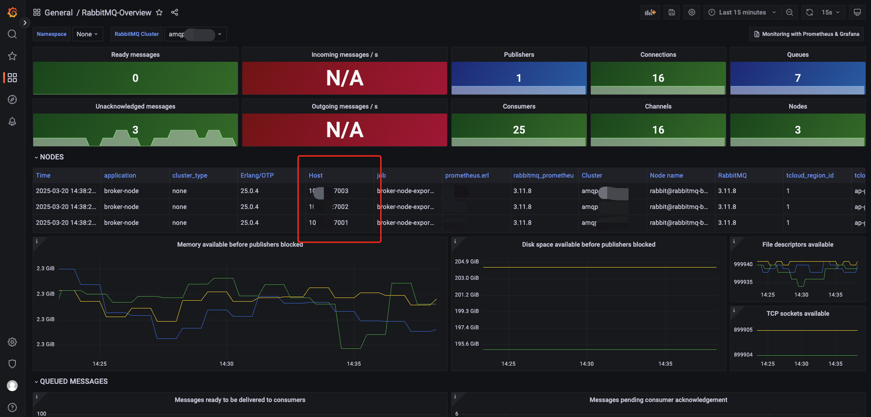The image size is (871, 417).
Task: Sort nodes table by Host column
Action: click(x=316, y=175)
